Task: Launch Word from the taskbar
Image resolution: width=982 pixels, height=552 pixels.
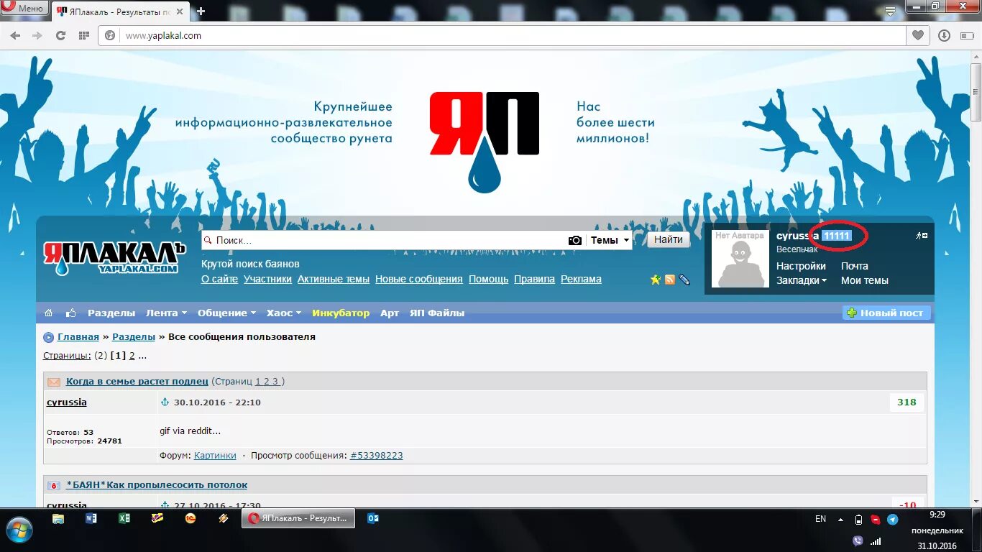Action: point(91,517)
